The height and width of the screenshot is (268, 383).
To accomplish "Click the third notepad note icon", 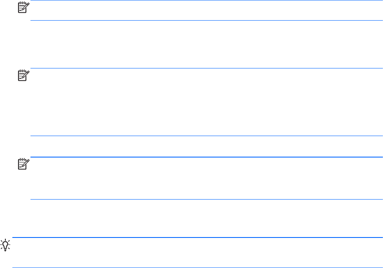I will coord(23,163).
